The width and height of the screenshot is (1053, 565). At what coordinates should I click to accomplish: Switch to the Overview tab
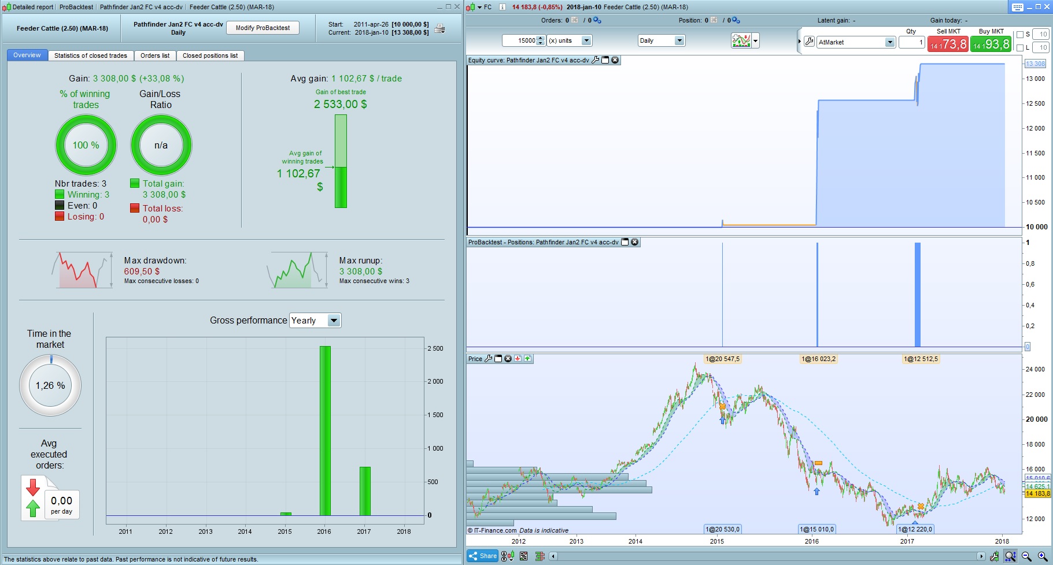click(27, 55)
